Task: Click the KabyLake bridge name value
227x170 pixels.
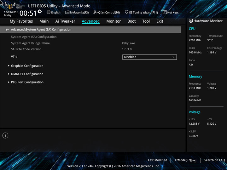Action: (128, 43)
